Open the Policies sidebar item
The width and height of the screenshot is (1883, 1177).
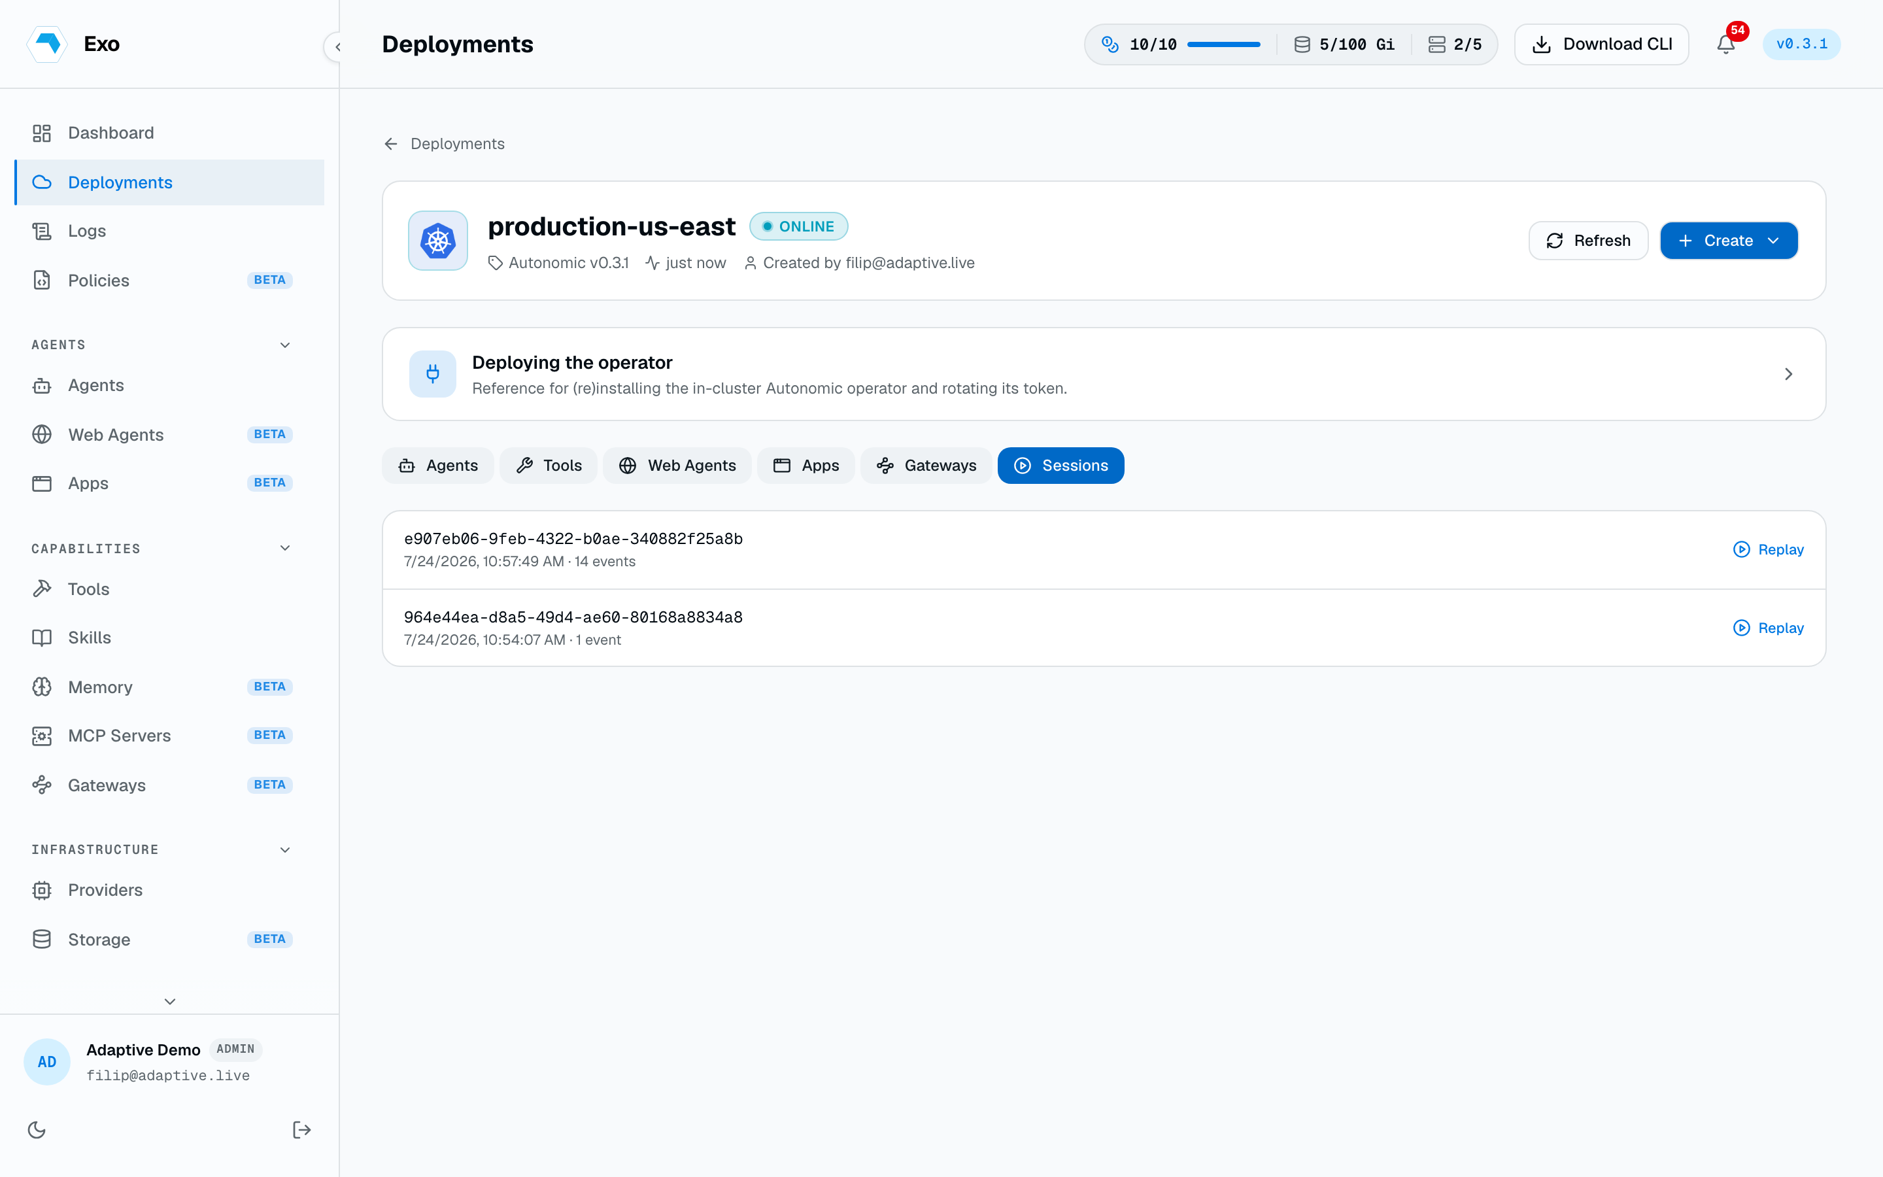point(169,281)
